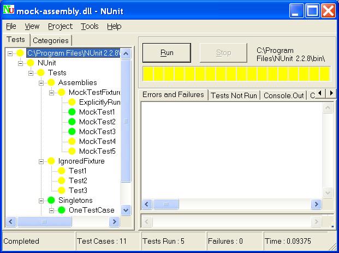Click green status icon beside OneTestCase
Image resolution: width=339 pixels, height=253 pixels.
click(62, 210)
